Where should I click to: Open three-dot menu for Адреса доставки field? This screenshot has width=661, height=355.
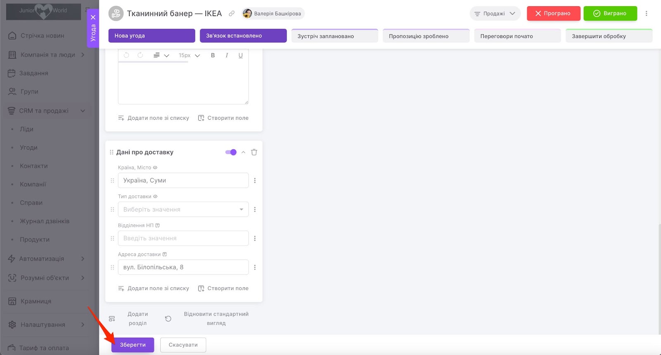click(255, 267)
